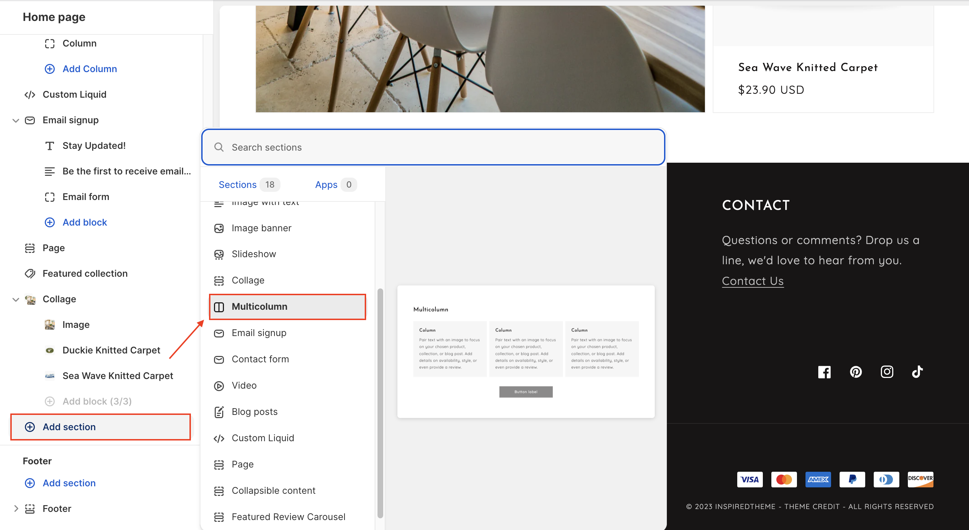Select the Blog posts section icon
This screenshot has height=530, width=969.
coord(219,412)
